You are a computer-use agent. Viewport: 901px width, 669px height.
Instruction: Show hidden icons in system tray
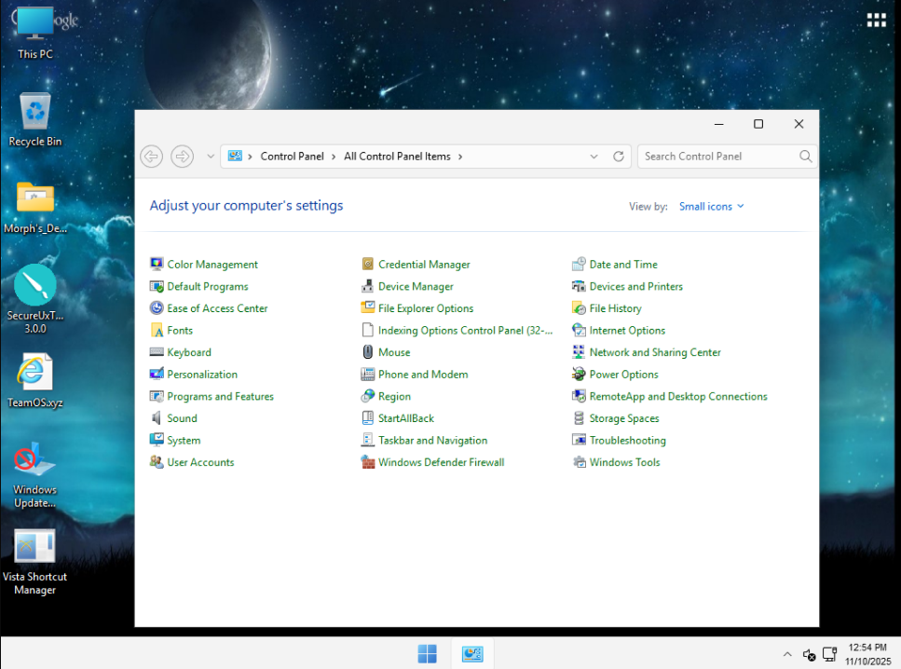[x=786, y=654]
